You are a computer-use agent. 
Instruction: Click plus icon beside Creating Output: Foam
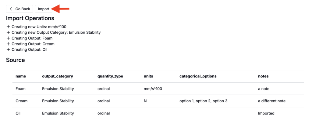point(8,38)
